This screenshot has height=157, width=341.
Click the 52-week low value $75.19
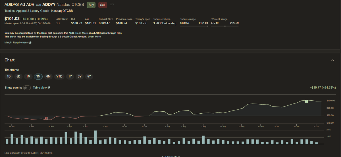215,23
